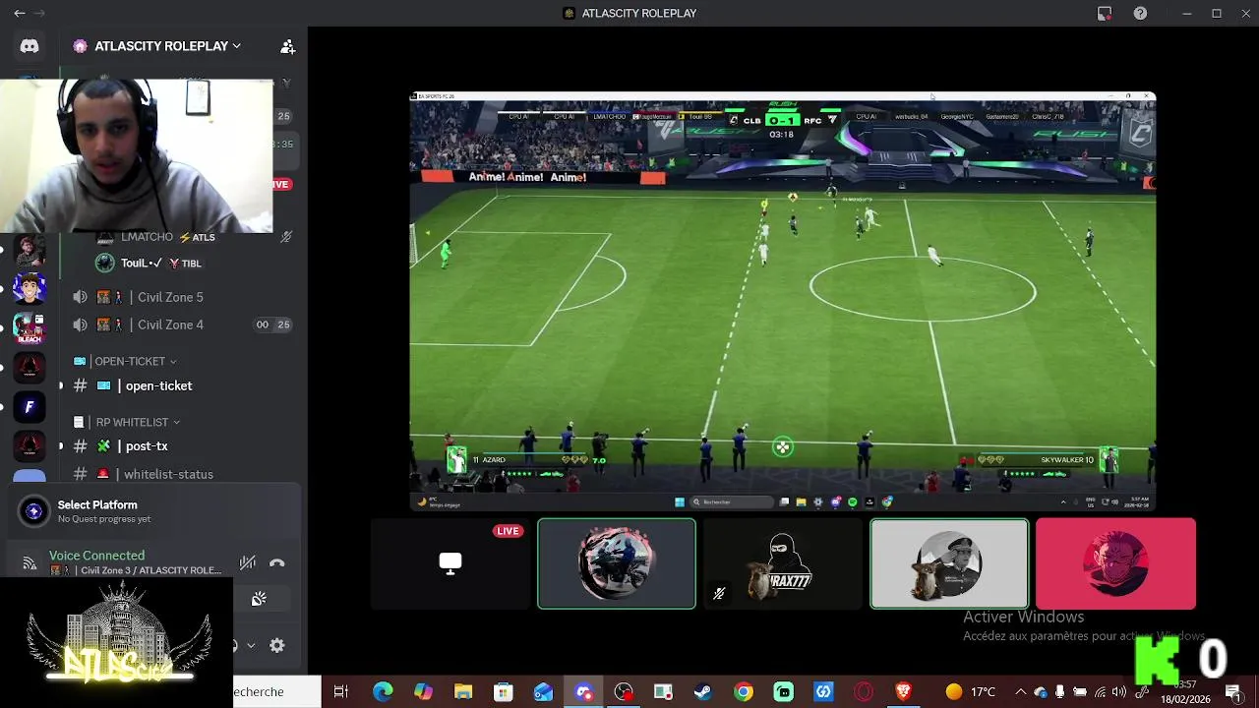Click the connection signal icon beside Voice Connected
Image resolution: width=1259 pixels, height=708 pixels.
pos(30,563)
